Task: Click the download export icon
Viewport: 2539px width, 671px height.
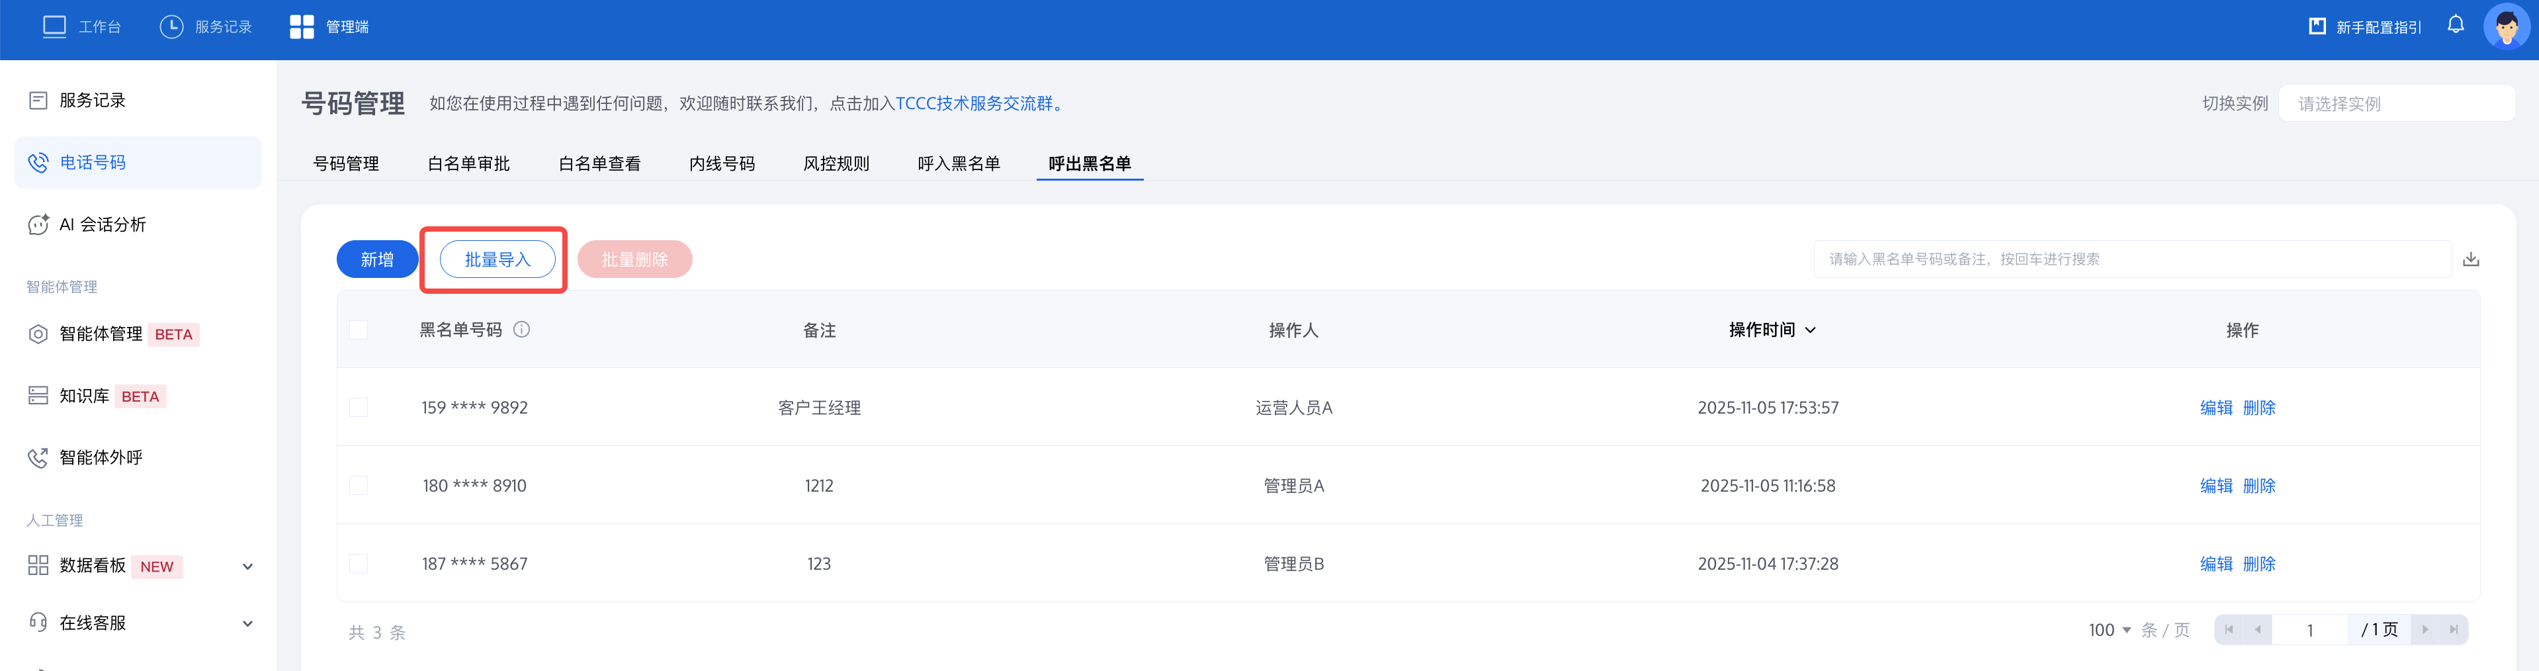Action: click(x=2471, y=259)
